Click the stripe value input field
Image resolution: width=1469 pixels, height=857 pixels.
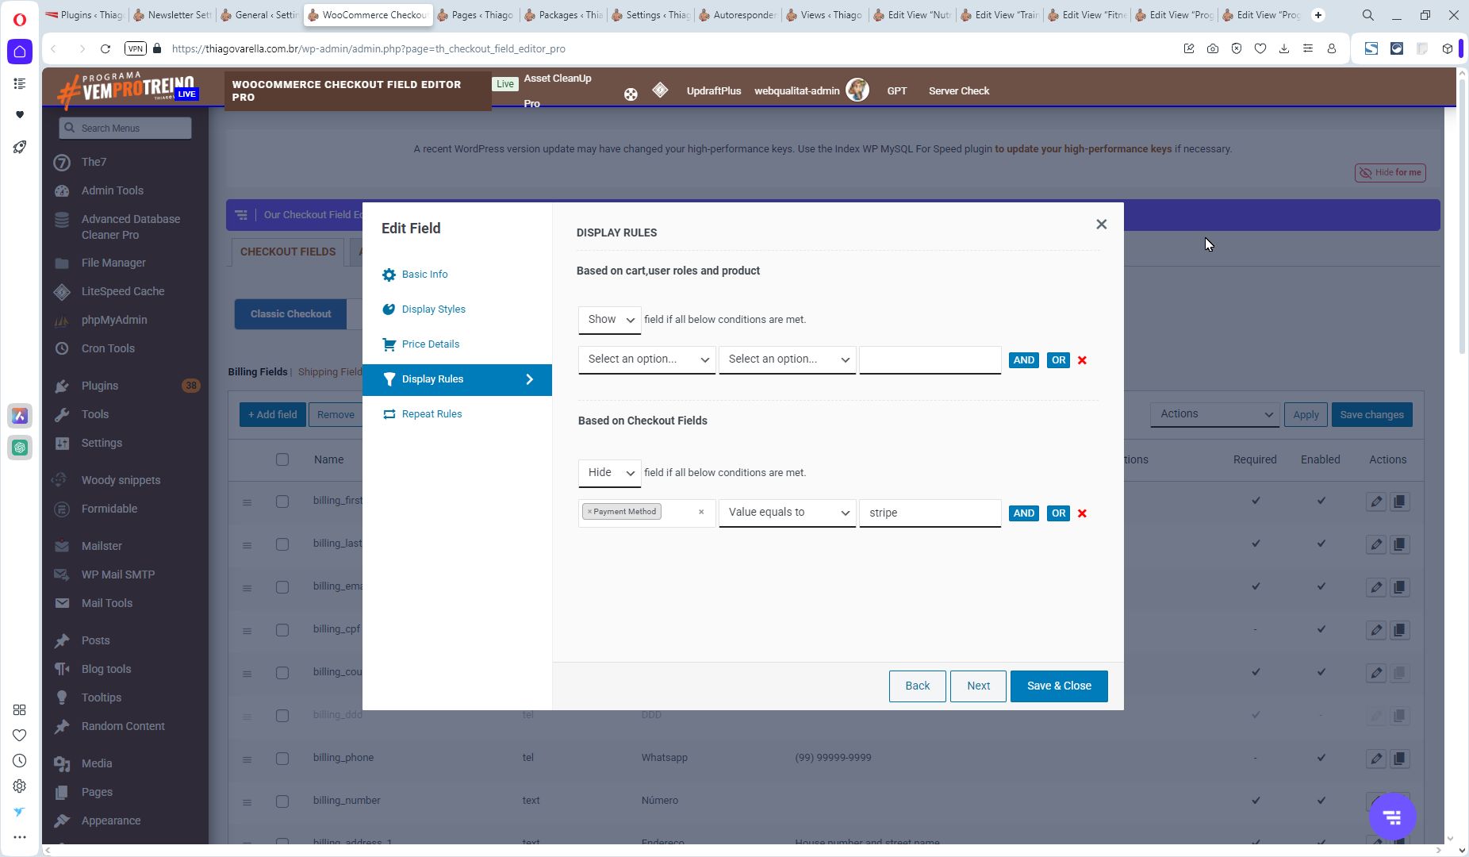pos(930,513)
